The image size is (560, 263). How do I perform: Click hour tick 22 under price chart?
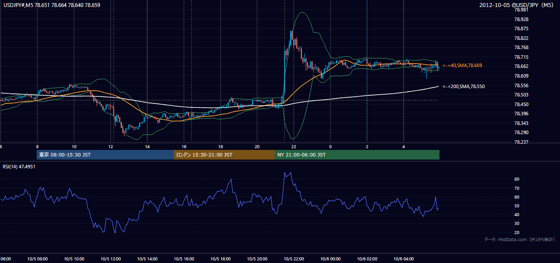294,146
